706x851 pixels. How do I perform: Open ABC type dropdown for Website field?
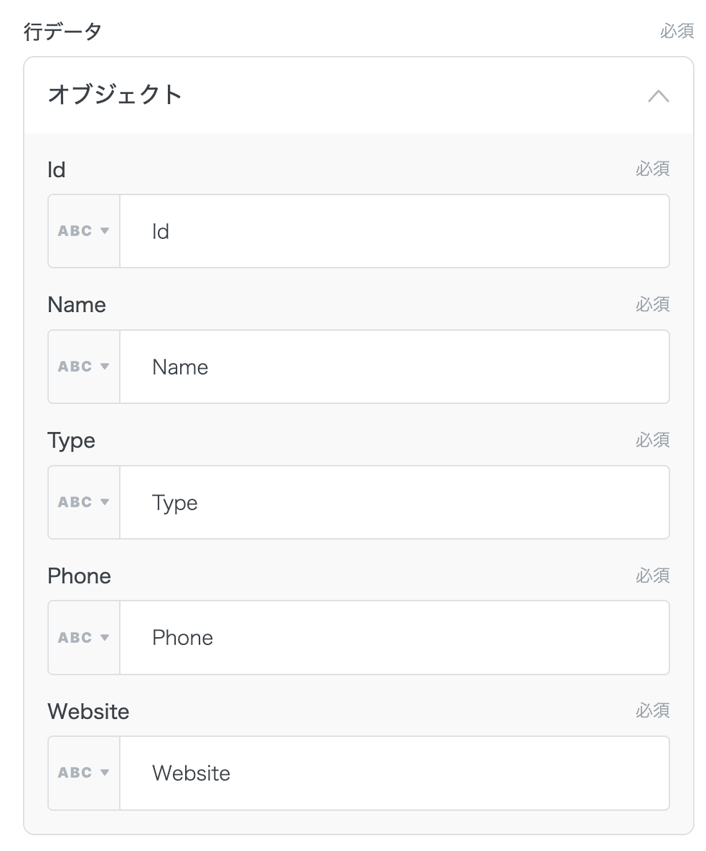(x=84, y=773)
